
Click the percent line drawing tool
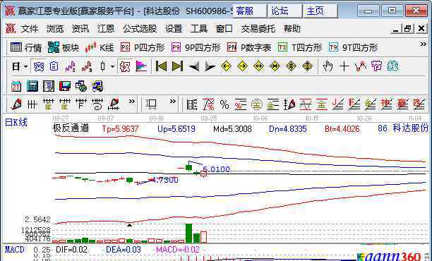click(224, 105)
